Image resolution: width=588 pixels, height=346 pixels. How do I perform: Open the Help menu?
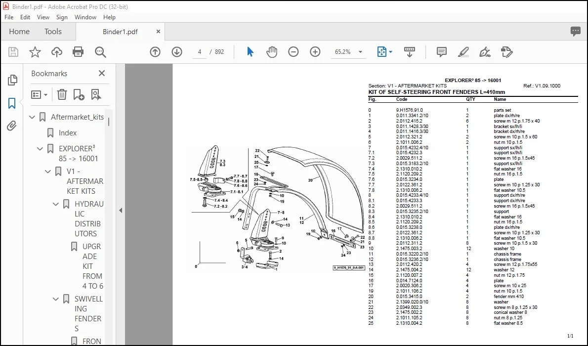tap(109, 17)
